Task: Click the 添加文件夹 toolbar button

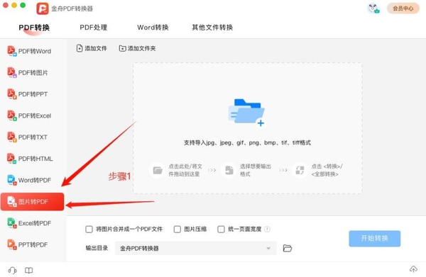Action: click(x=137, y=48)
